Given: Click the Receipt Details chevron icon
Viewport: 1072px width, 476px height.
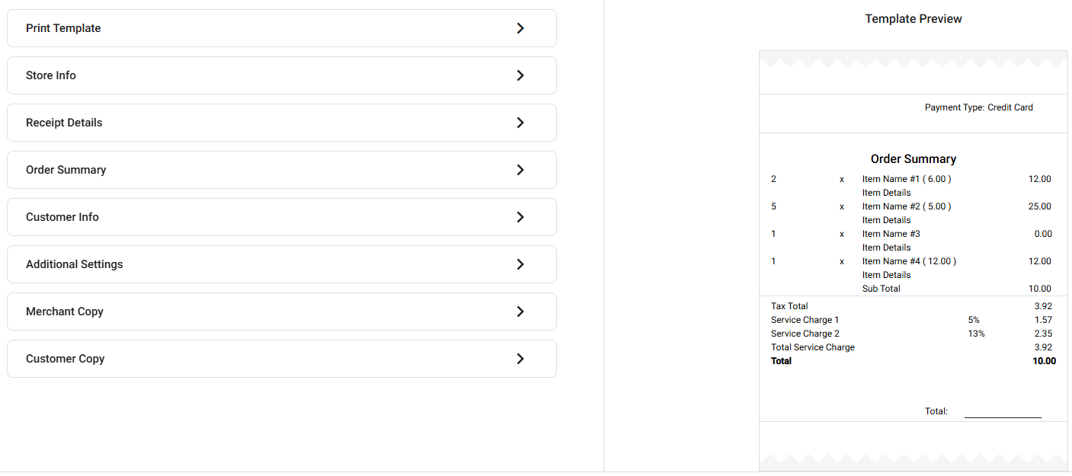Looking at the screenshot, I should click(520, 123).
